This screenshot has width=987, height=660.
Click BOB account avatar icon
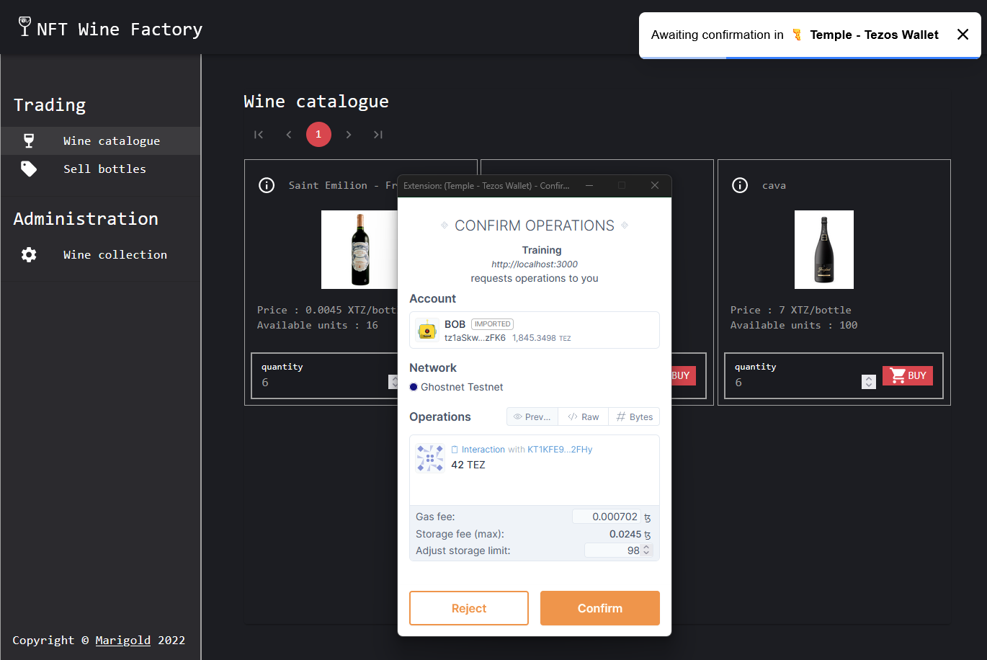[x=427, y=331]
